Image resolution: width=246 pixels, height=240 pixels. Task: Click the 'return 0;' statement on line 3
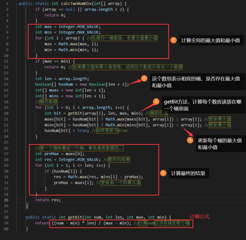[55, 15]
